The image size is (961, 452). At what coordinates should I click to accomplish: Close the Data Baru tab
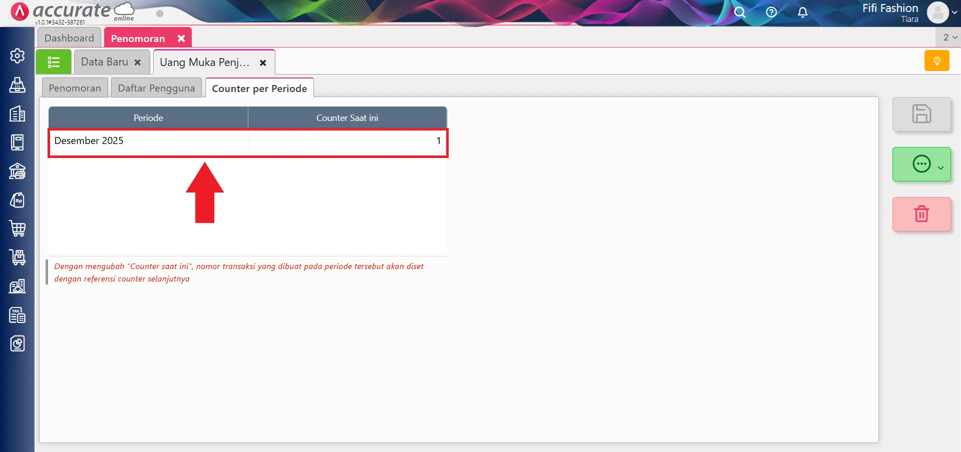click(138, 62)
